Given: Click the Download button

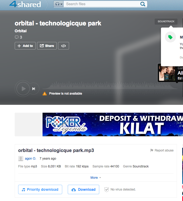Looking at the screenshot, I should point(83,189).
